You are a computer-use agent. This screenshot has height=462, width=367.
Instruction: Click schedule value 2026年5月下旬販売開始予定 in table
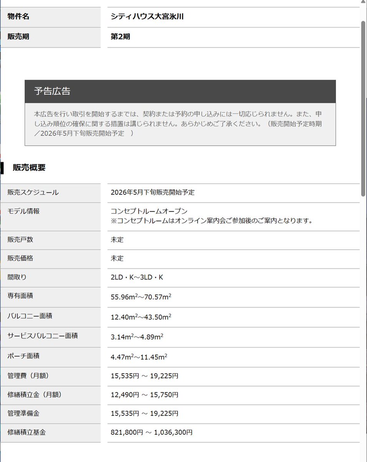153,192
